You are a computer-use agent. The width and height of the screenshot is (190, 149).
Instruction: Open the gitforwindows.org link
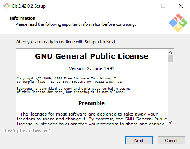26,131
